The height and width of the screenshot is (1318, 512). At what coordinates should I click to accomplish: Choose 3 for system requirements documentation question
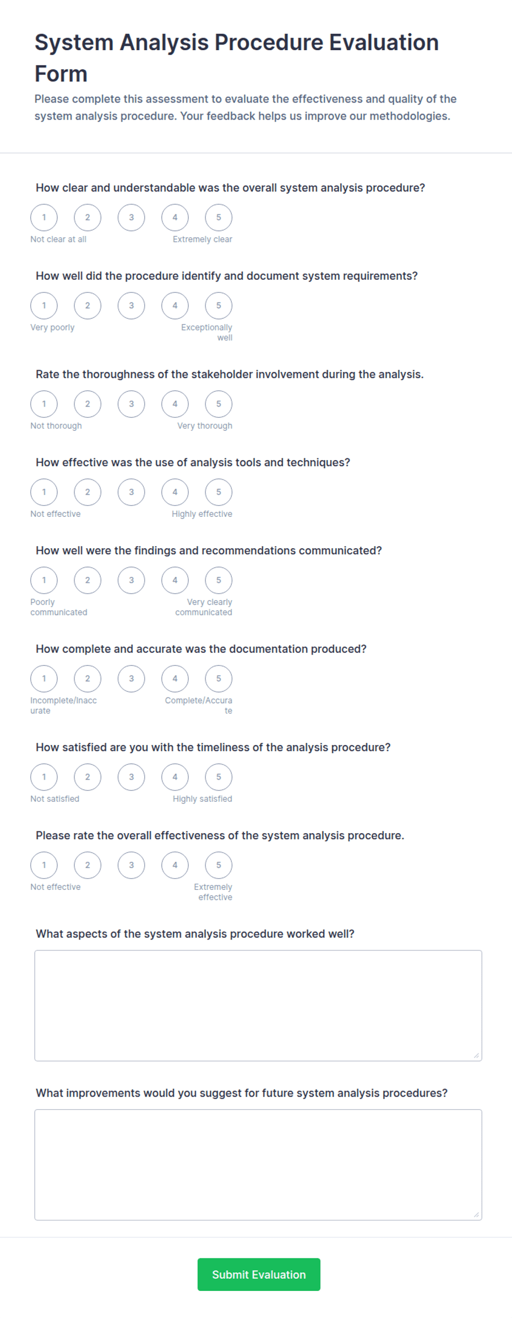(x=131, y=305)
